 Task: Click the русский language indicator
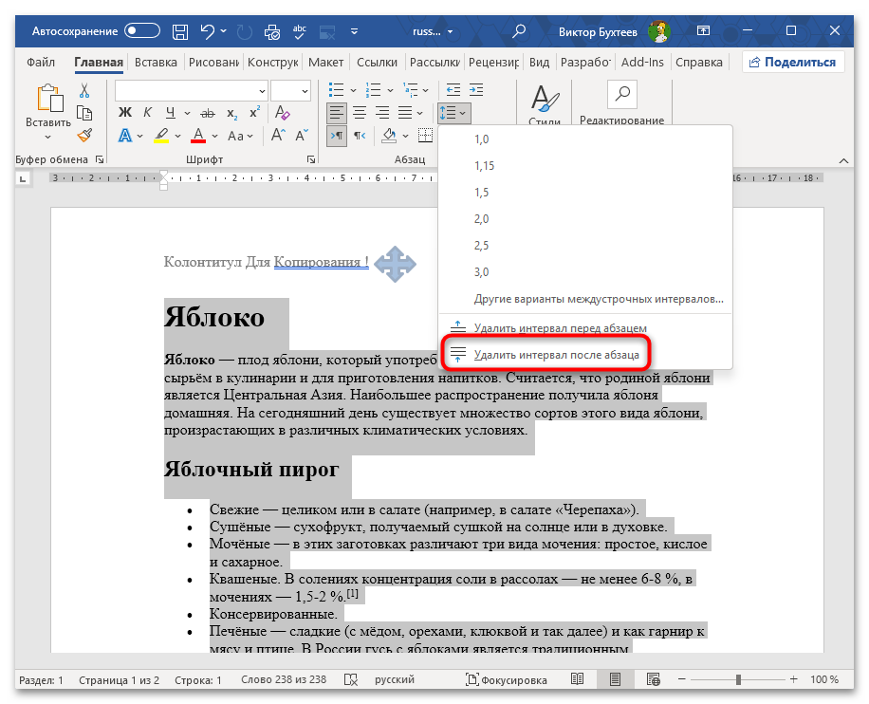[x=395, y=679]
